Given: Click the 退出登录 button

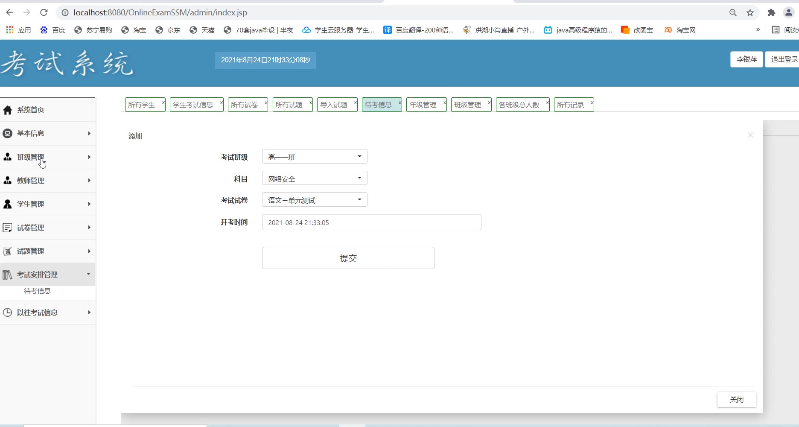Looking at the screenshot, I should (784, 59).
